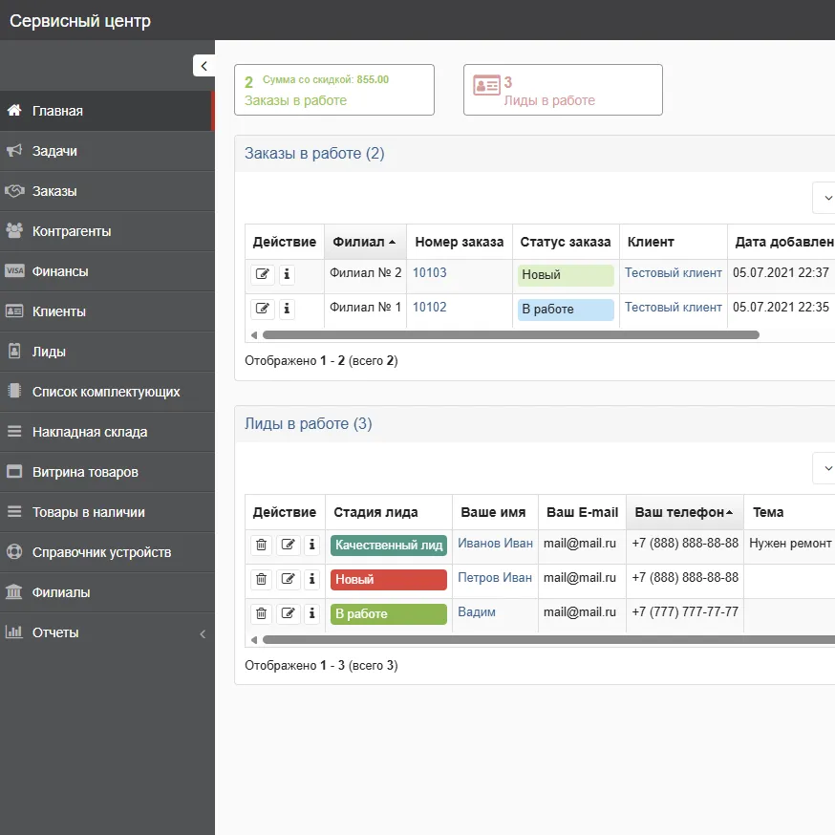Sort by the Ваш телефон column
Image resolution: width=835 pixels, height=835 pixels.
click(x=685, y=512)
